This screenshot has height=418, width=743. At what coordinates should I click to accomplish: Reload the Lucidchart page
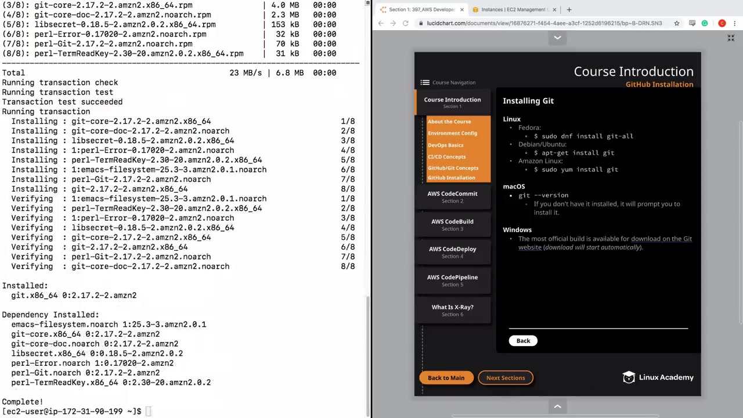(405, 23)
